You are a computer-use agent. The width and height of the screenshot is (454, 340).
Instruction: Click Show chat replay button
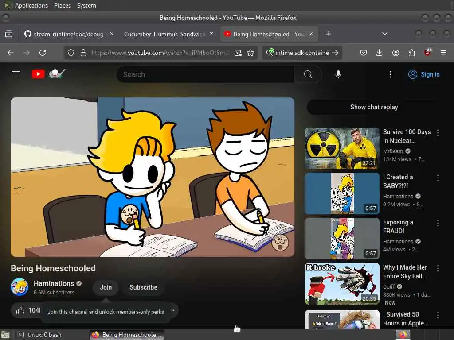click(x=374, y=107)
